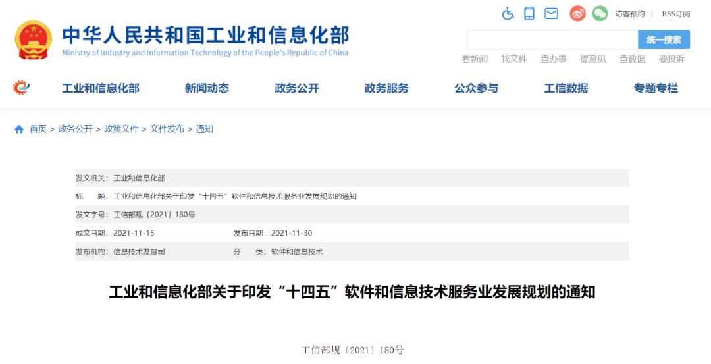
Task: Click the 发布日期 value 2021-11-30
Action: tap(292, 234)
